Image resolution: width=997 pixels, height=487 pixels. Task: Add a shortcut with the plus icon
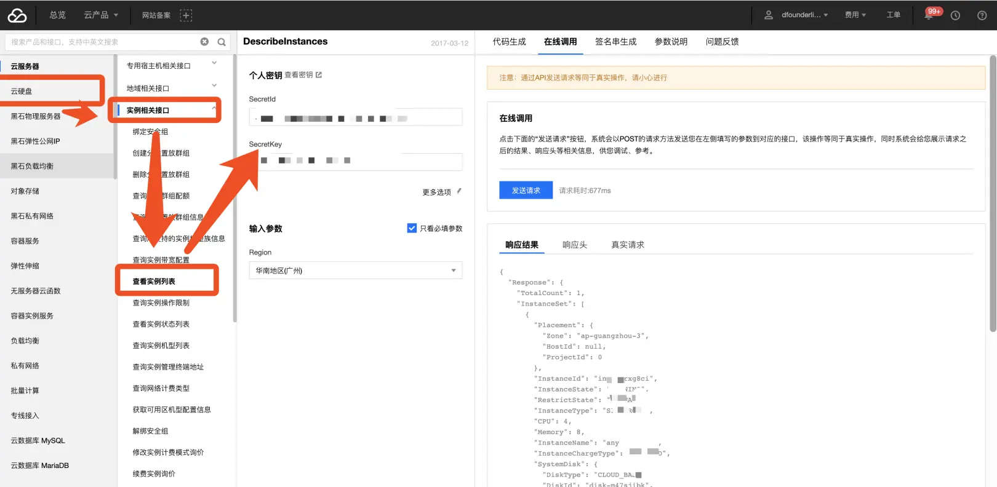coord(186,15)
